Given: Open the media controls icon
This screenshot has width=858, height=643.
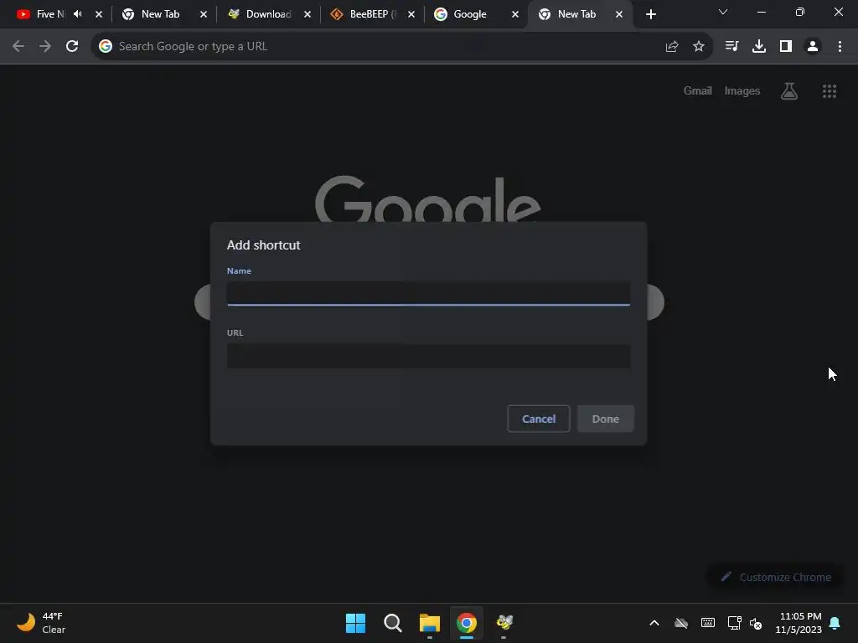Looking at the screenshot, I should tap(731, 47).
